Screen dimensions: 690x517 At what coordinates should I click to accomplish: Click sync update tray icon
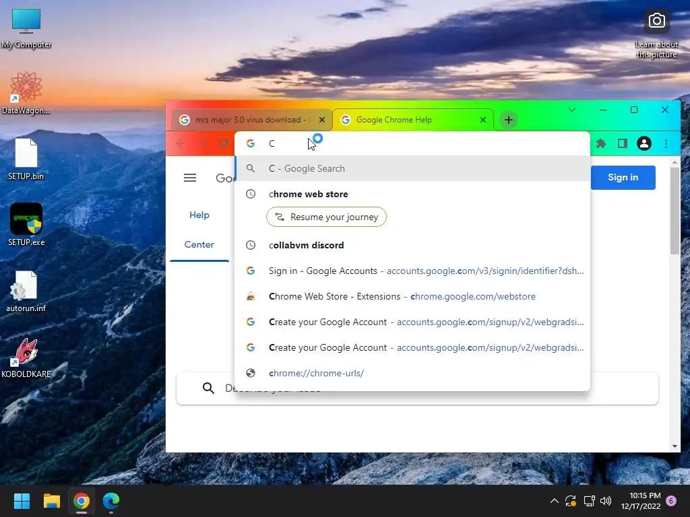[x=571, y=501]
